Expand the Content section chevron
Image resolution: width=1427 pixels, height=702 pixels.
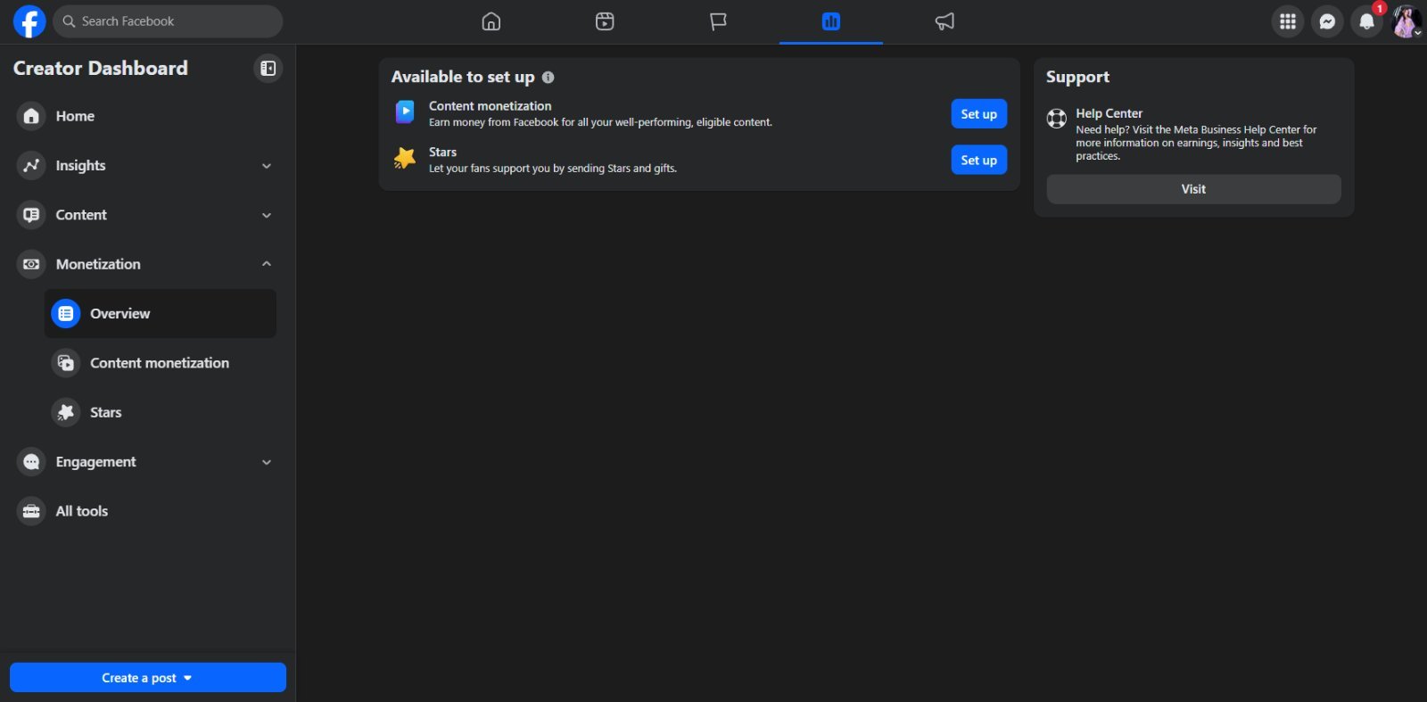coord(267,215)
